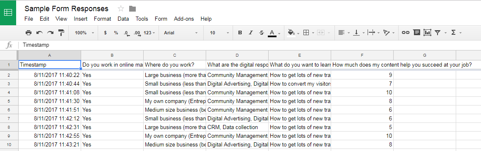Open the Functions sigma menu

[456, 33]
